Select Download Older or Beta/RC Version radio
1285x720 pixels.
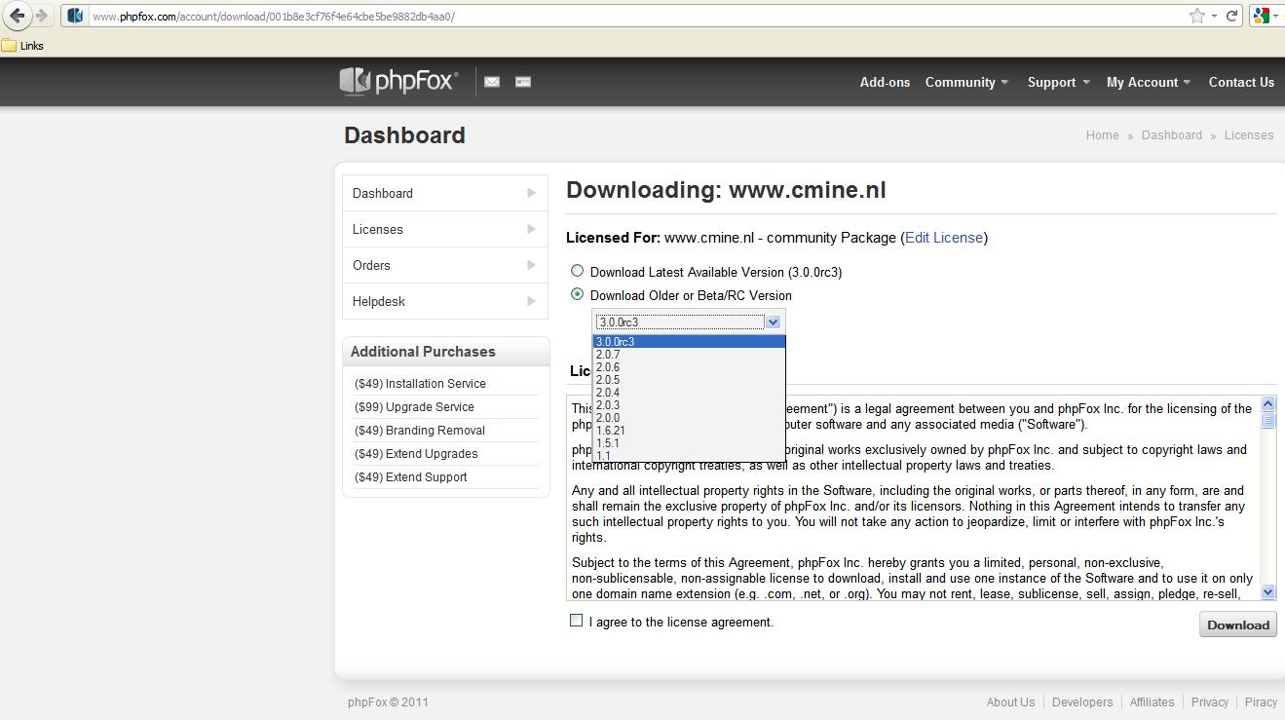[577, 294]
